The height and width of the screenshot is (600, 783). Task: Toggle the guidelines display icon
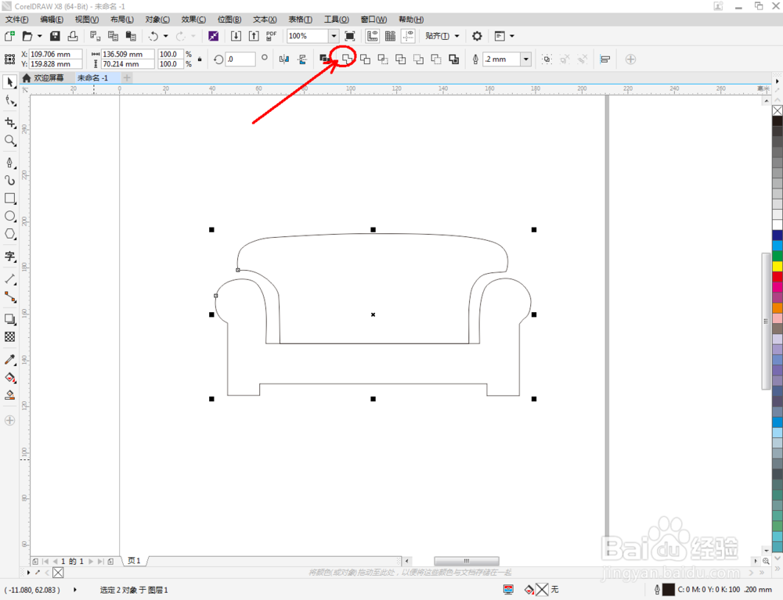pyautogui.click(x=409, y=36)
